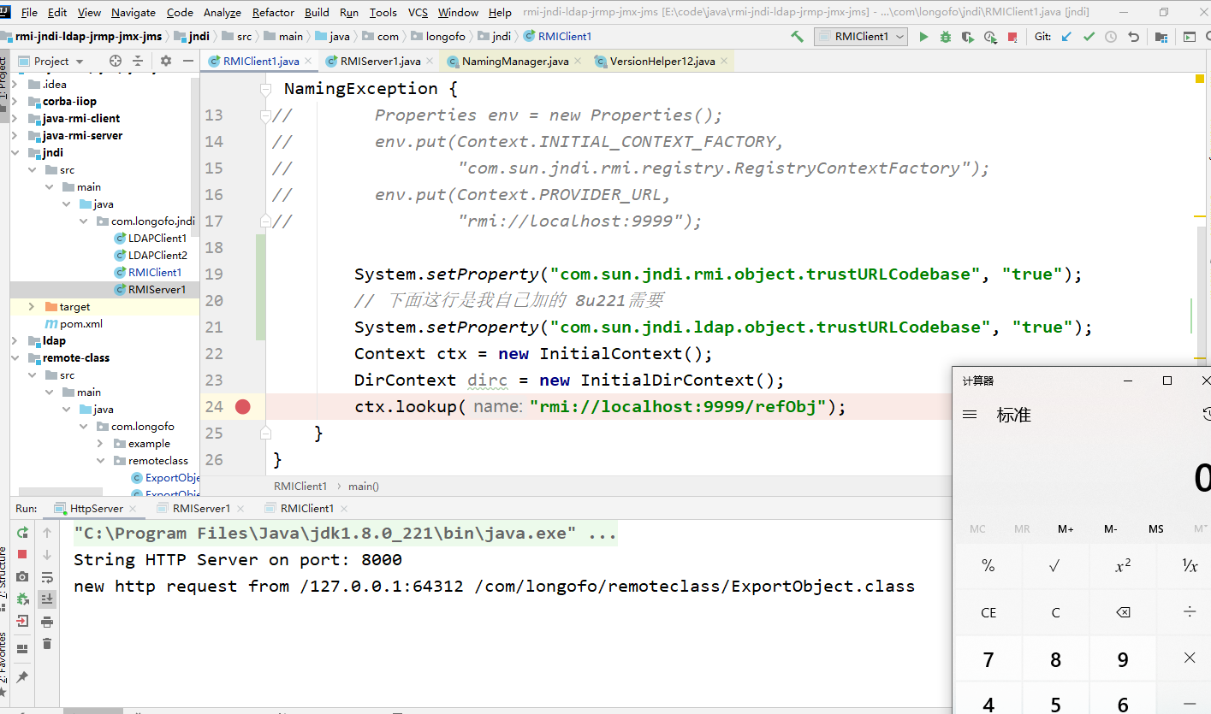This screenshot has height=714, width=1211.
Task: Restore layout icon in Run panel
Action: [x=22, y=649]
